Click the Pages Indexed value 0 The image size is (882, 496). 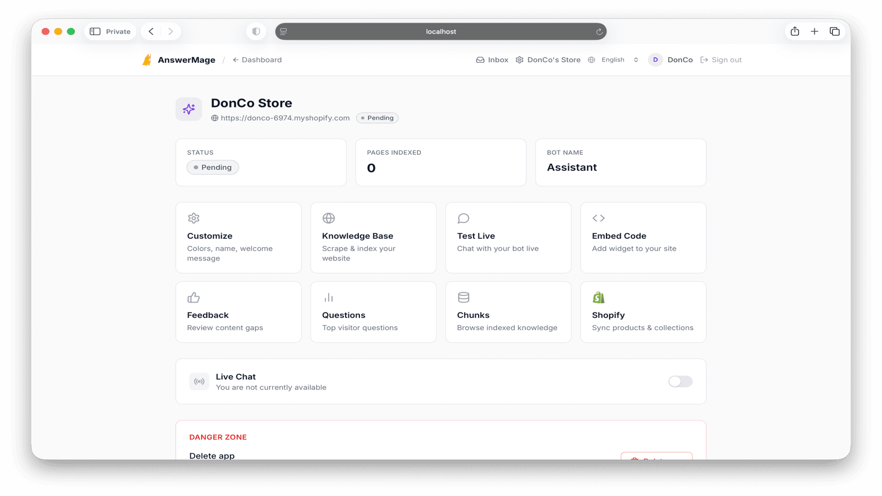click(372, 168)
